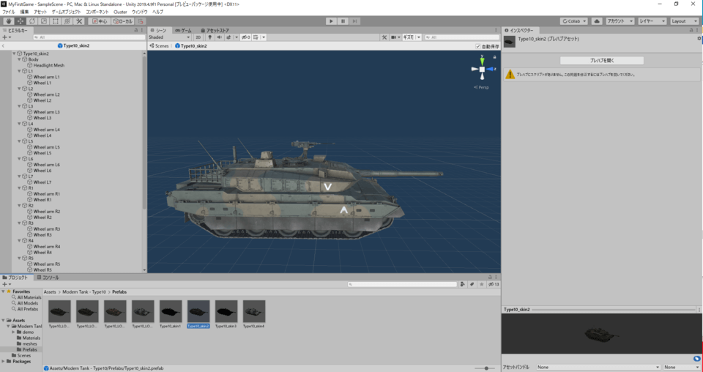Screen dimensions: 703x372
Task: Click the プレハブを開く button
Action: [x=601, y=60]
